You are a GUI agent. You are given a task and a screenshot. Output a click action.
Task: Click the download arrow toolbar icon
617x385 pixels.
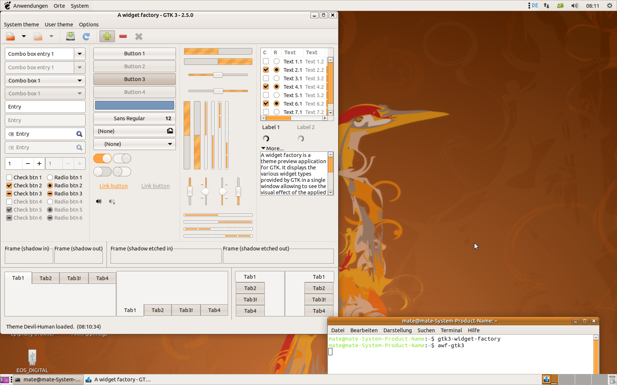(x=70, y=36)
